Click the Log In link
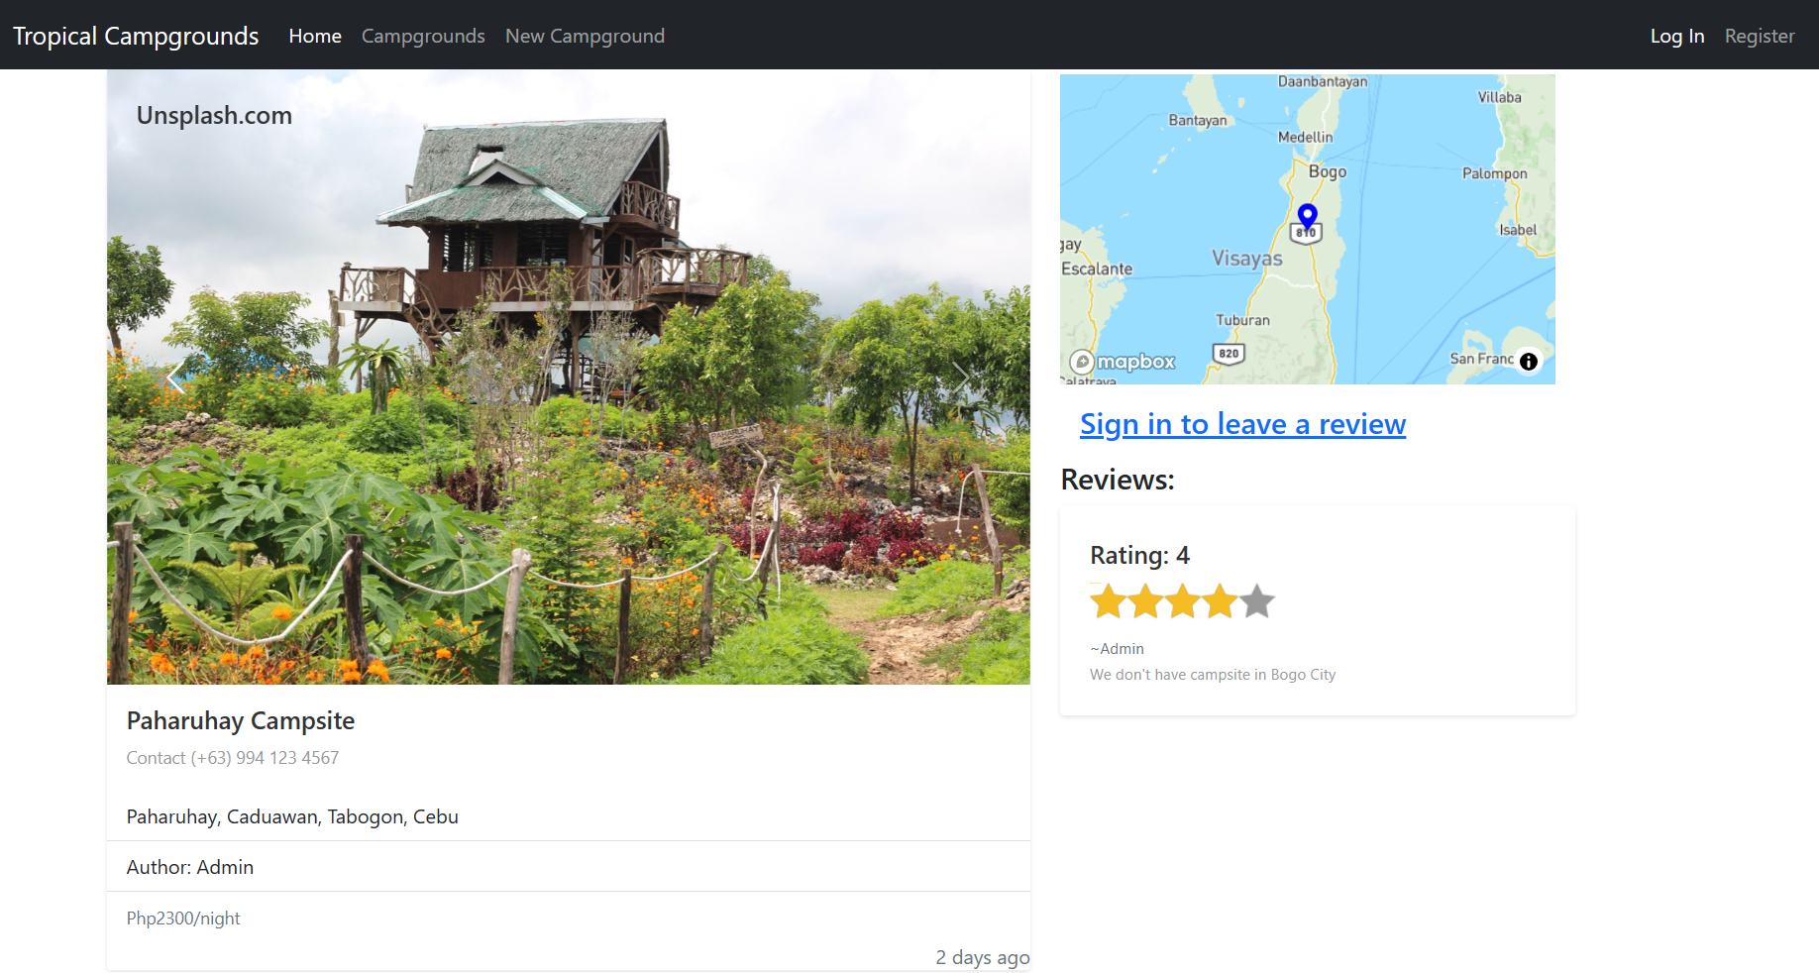 click(1676, 36)
